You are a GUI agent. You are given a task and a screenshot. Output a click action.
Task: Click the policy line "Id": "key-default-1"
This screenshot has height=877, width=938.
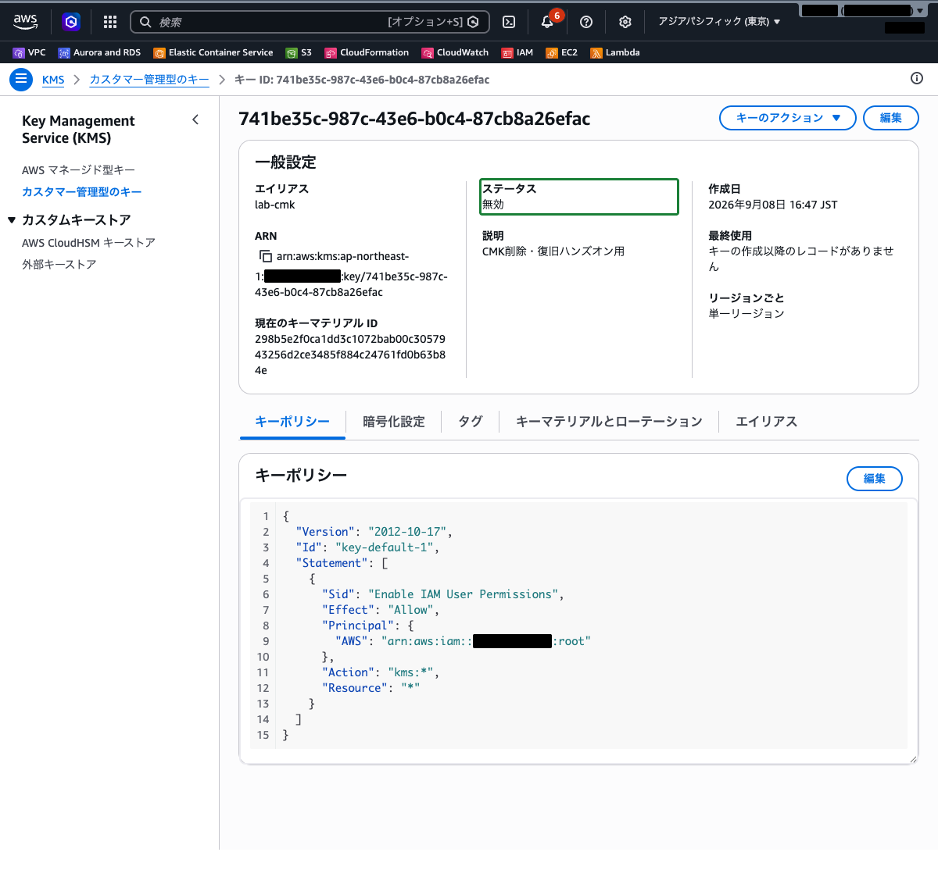367,547
